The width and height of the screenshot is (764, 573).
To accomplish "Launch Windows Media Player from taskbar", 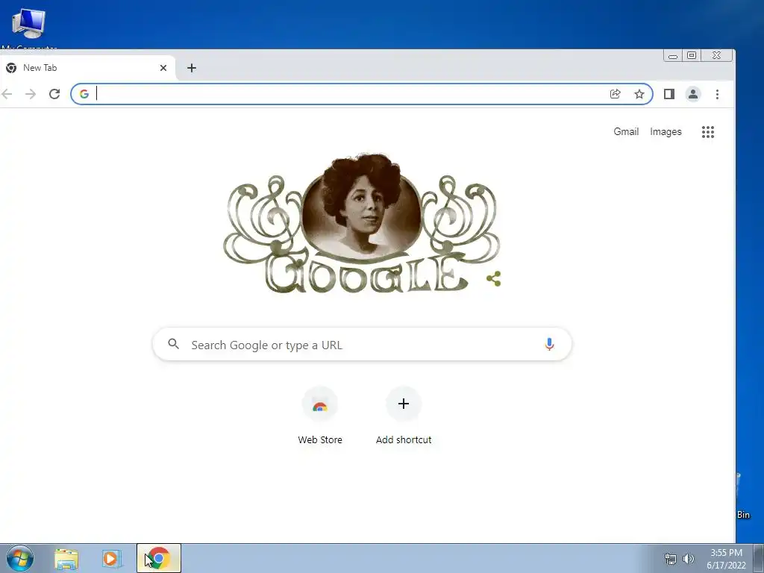I will coord(112,559).
